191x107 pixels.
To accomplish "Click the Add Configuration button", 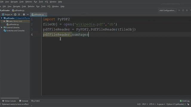I will tap(167, 10).
